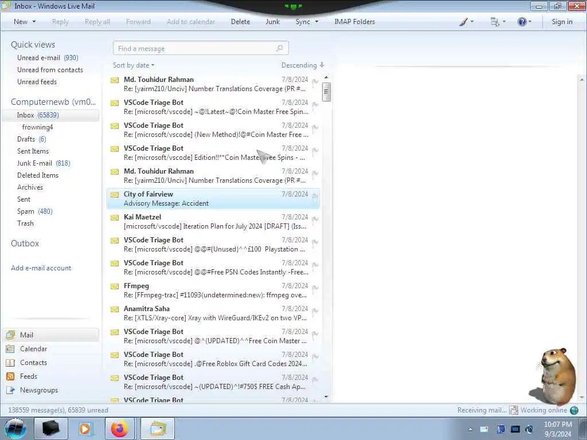Image resolution: width=587 pixels, height=440 pixels.
Task: Show hidden tray icons arrow
Action: (470, 429)
